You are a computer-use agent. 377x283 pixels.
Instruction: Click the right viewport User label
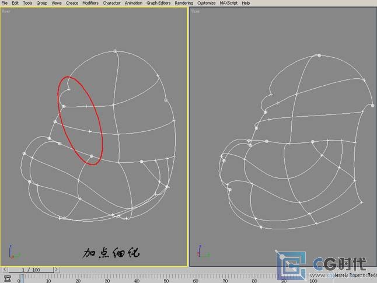click(x=196, y=10)
